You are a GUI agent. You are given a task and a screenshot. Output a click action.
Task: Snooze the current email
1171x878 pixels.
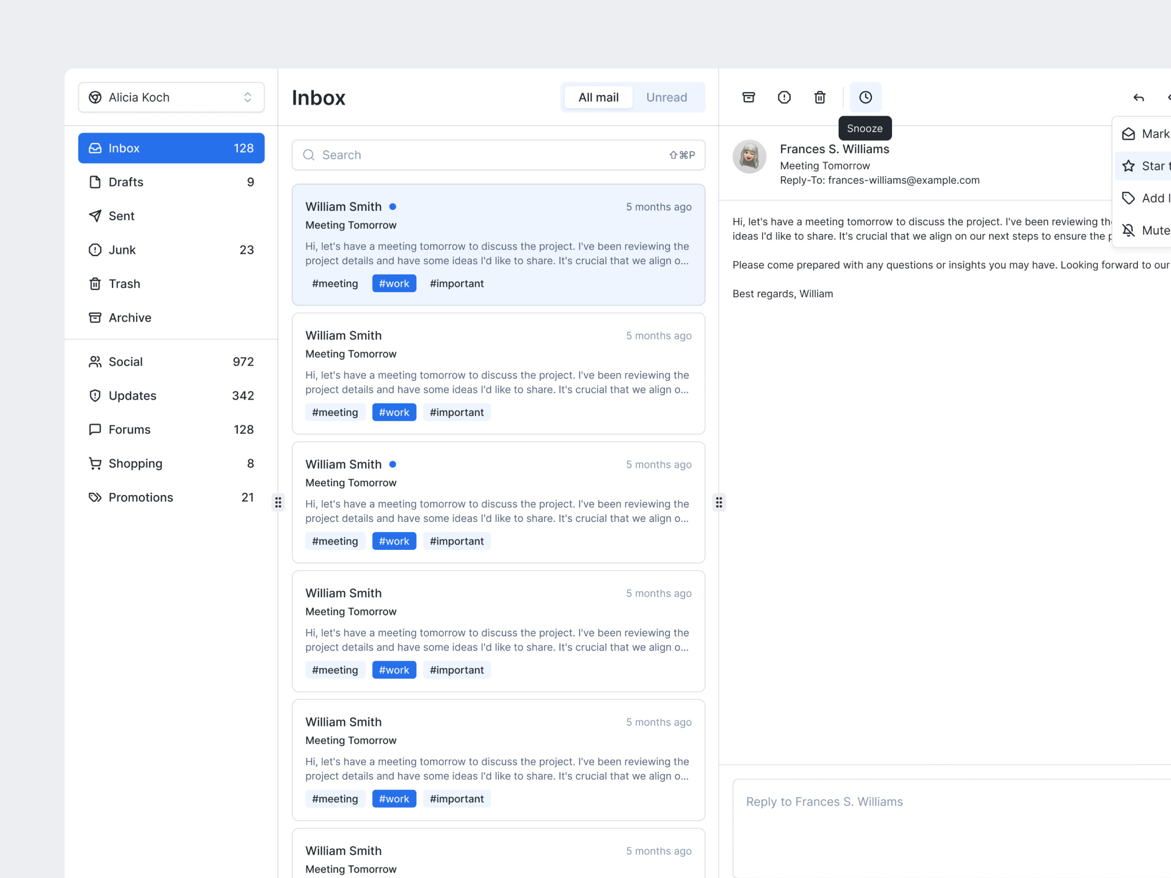click(865, 97)
